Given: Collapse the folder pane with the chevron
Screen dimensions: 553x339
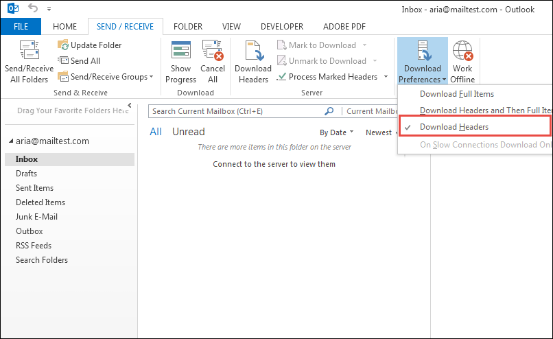Looking at the screenshot, I should click(x=130, y=105).
